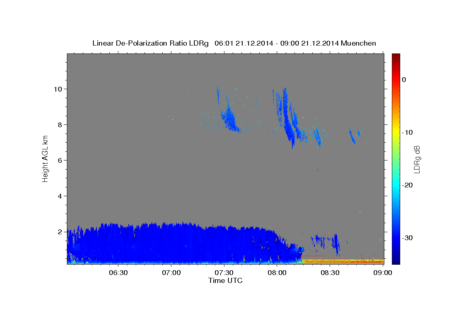Click the height tick label 6
475x317 pixels.
tap(61, 160)
